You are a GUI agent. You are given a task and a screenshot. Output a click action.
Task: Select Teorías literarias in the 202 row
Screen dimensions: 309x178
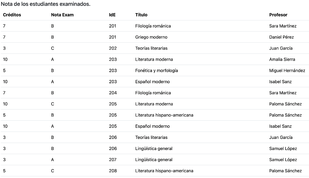(151, 48)
